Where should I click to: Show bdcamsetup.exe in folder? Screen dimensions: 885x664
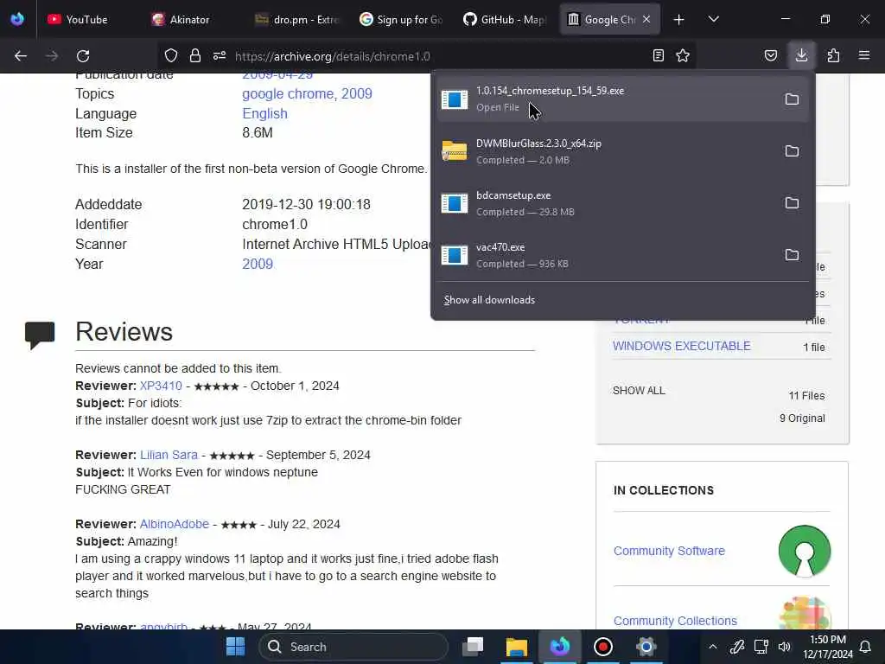pyautogui.click(x=792, y=203)
